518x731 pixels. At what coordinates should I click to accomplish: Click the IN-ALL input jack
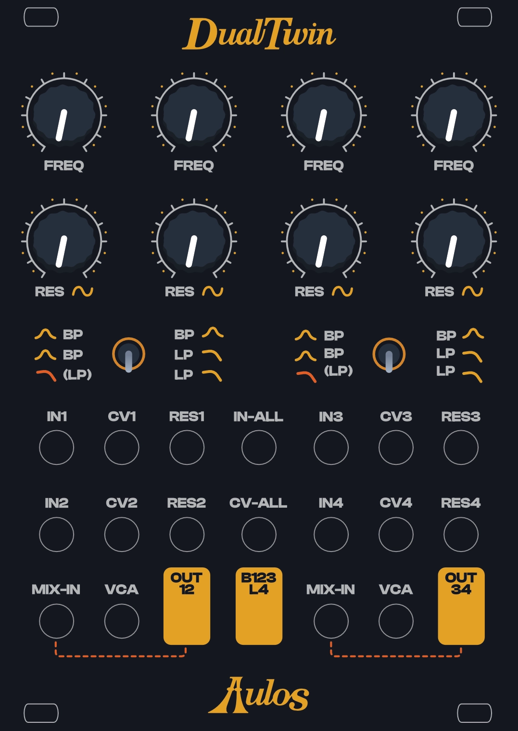point(259,448)
